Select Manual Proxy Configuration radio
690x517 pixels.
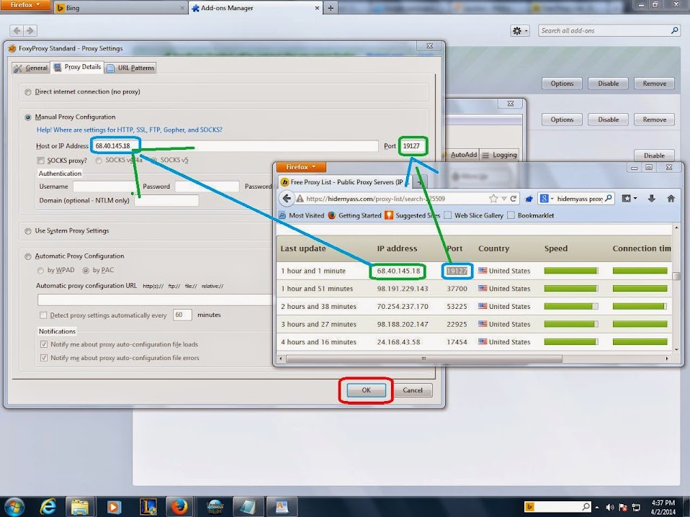tap(28, 117)
